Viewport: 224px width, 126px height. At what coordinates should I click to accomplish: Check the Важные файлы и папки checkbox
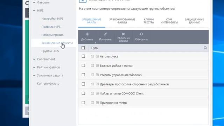coord(83,65)
